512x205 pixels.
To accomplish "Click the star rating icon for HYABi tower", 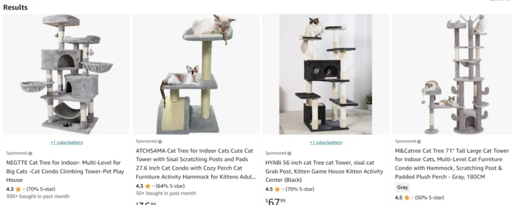I will tap(277, 189).
